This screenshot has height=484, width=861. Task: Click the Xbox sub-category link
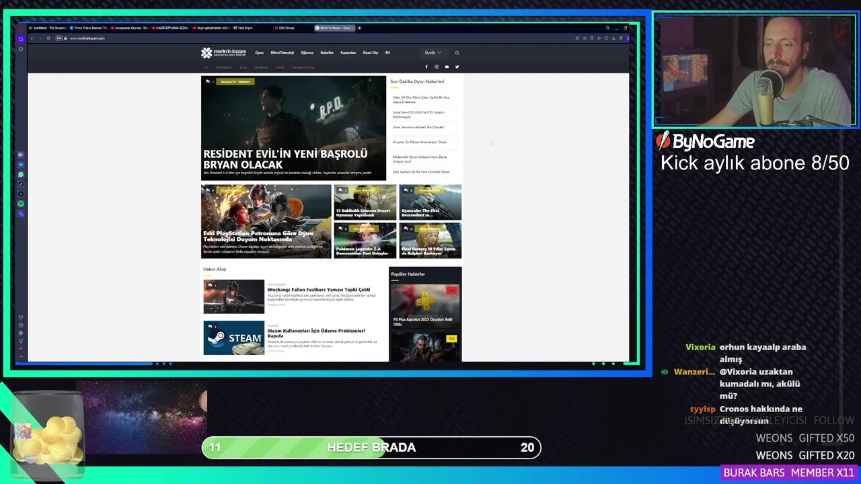point(243,67)
